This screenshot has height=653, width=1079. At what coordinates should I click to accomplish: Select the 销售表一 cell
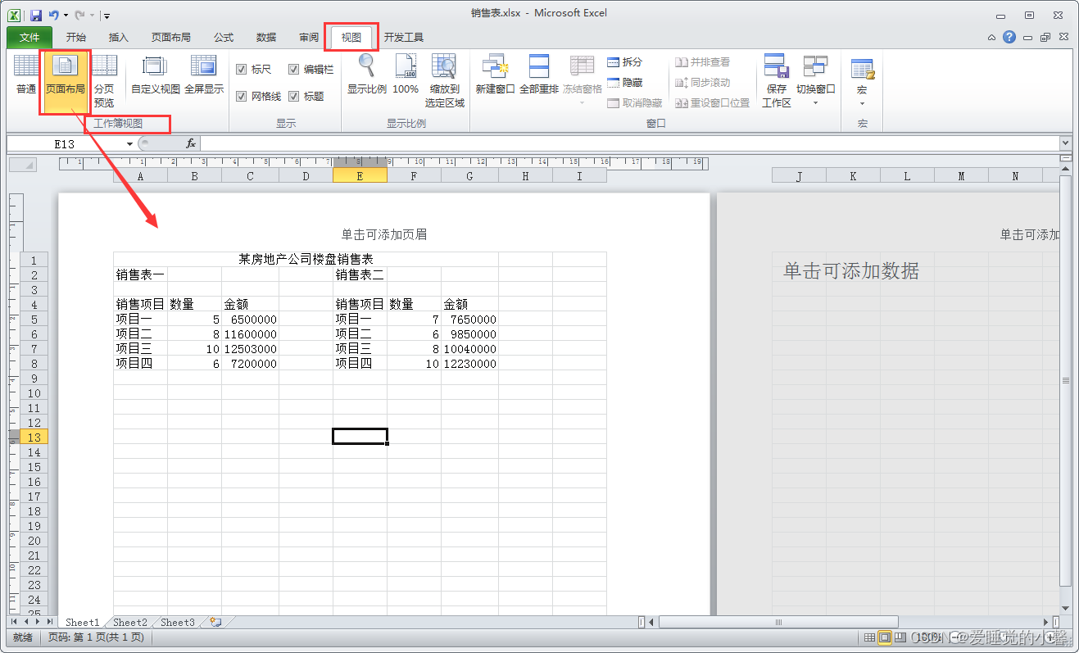point(140,274)
